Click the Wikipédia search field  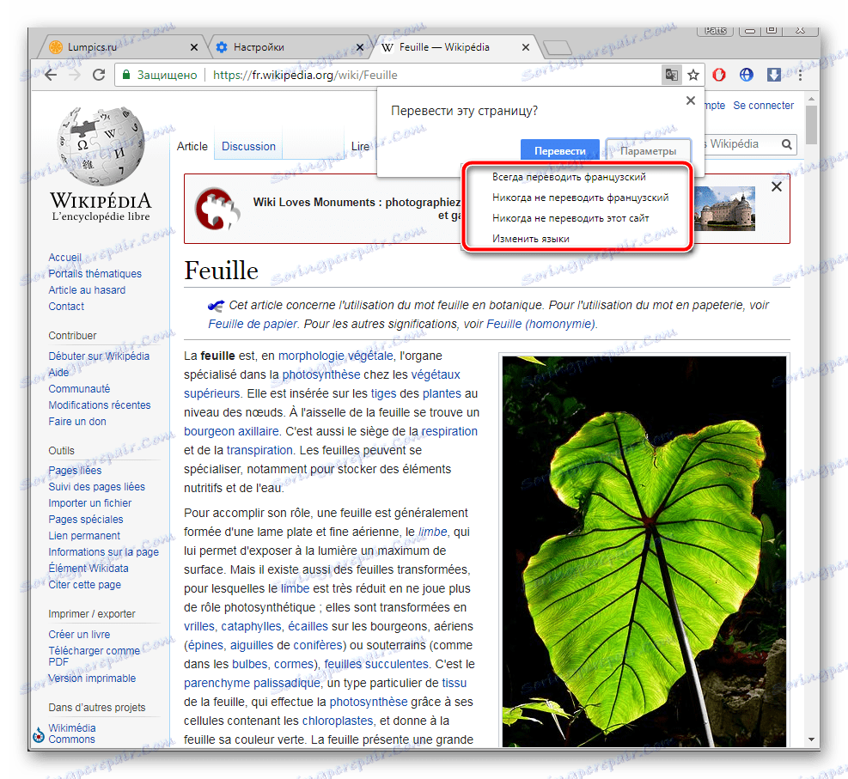click(741, 144)
